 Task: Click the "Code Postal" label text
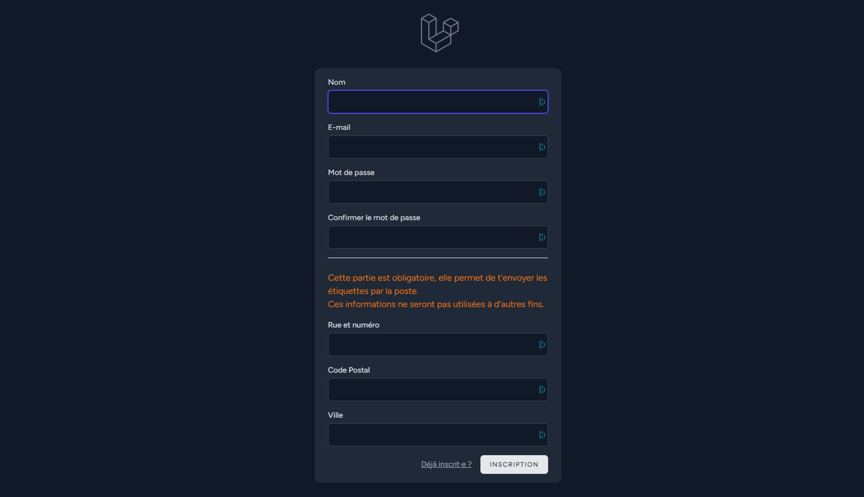(x=349, y=370)
